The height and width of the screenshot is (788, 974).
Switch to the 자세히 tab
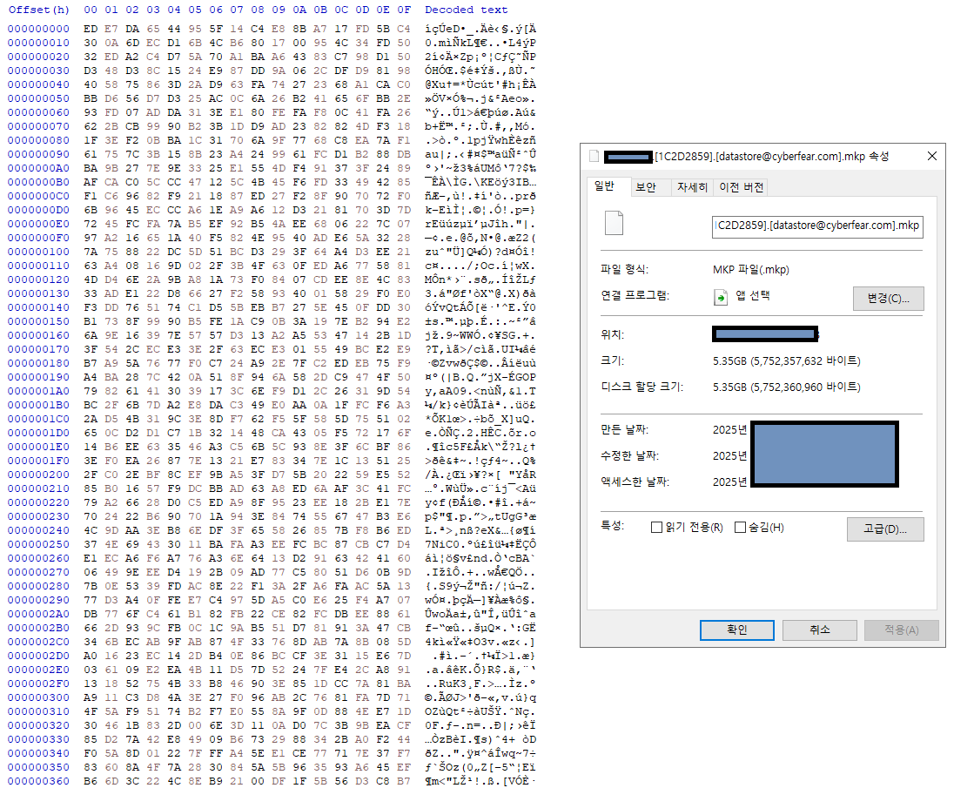click(x=692, y=187)
